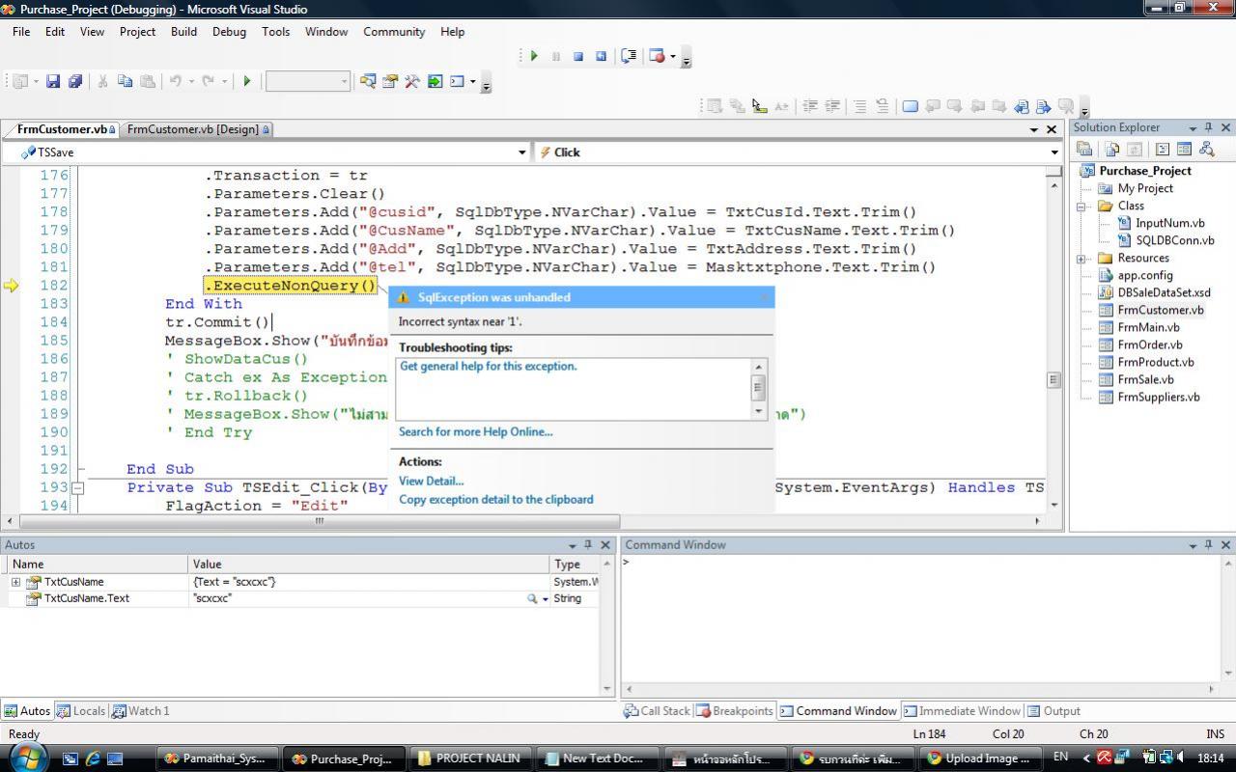This screenshot has width=1236, height=772.
Task: Toggle auto-hide pin on Autos panel
Action: [x=588, y=545]
